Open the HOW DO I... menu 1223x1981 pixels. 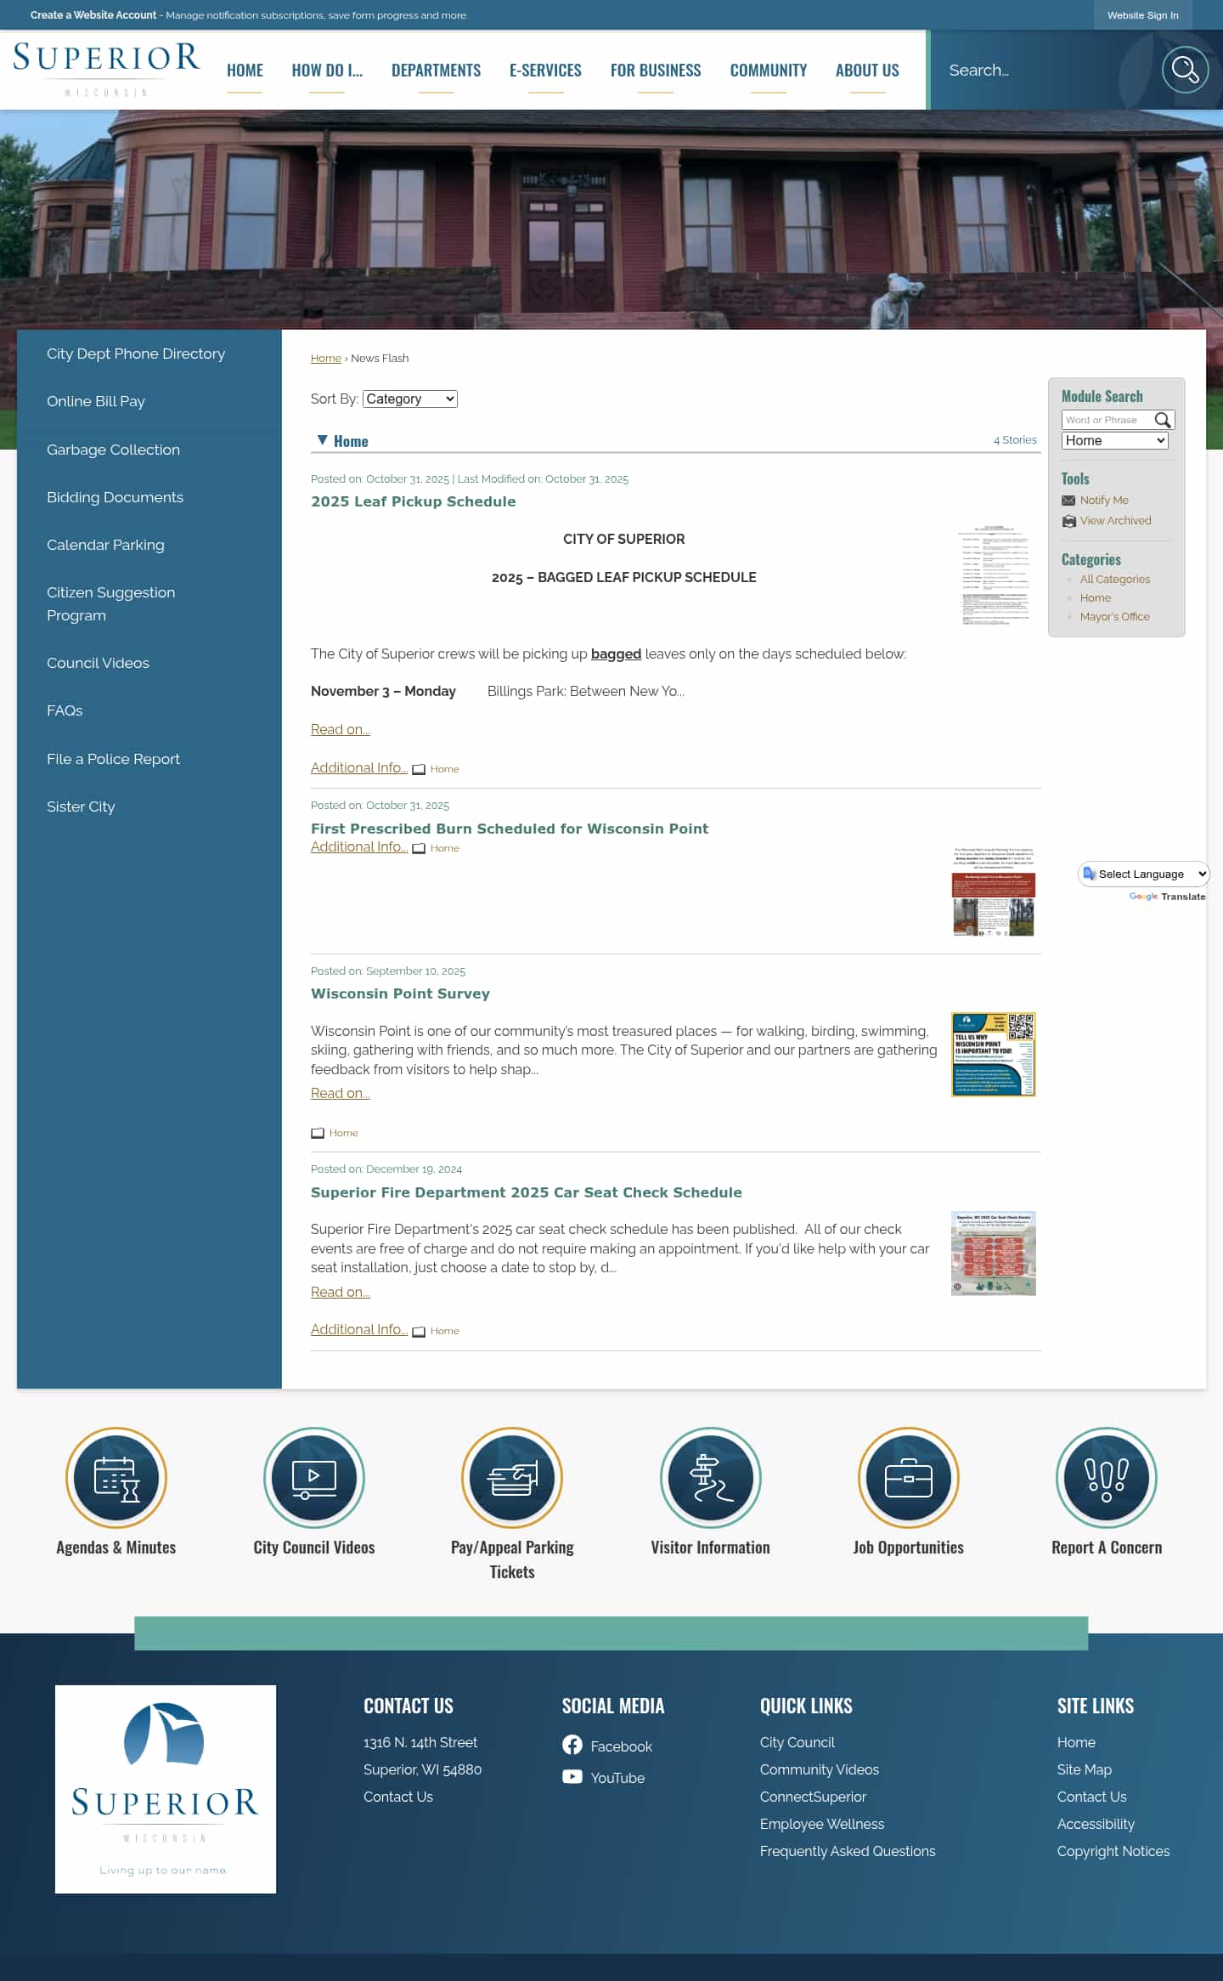click(327, 71)
